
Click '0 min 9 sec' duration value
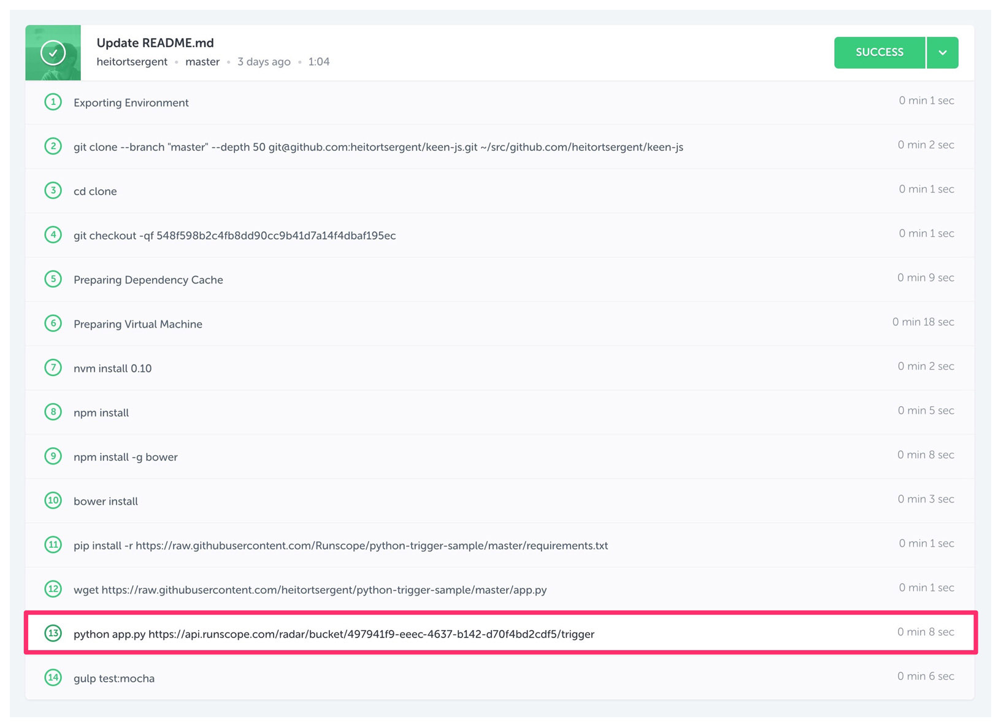tap(926, 278)
